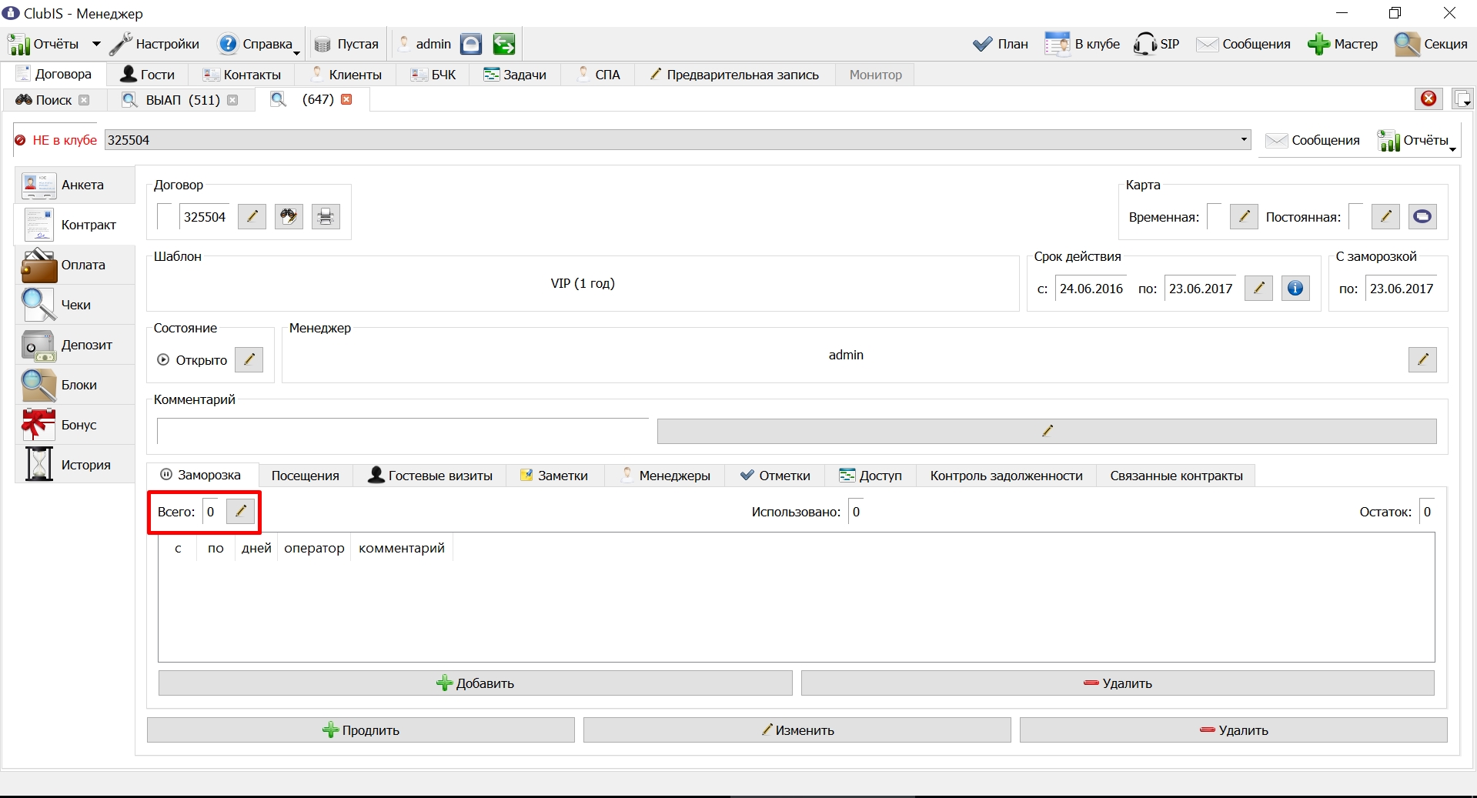Edit Всего freeze days pencil

click(240, 512)
